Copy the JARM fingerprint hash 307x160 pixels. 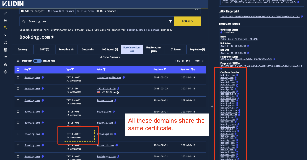click(302, 16)
